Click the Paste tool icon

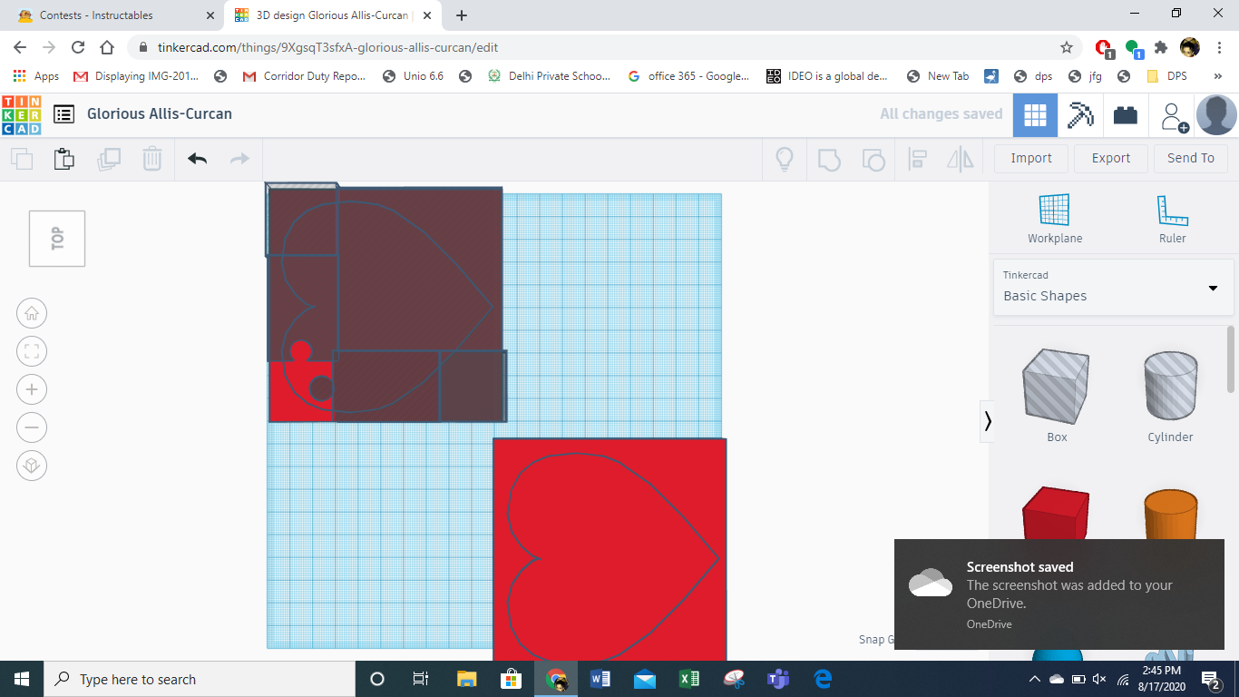pyautogui.click(x=63, y=159)
